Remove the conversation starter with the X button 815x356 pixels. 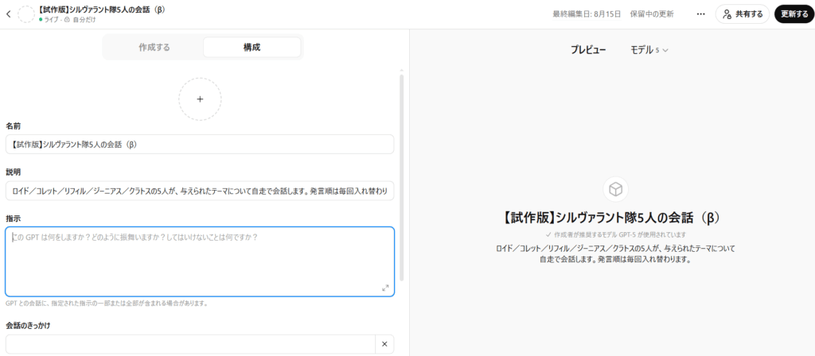pos(384,343)
